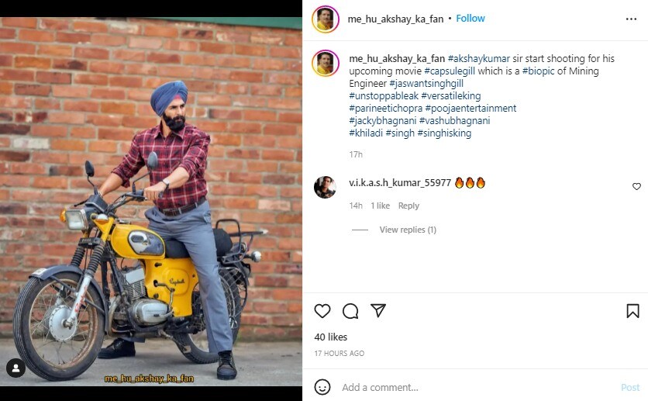Open the commenter's profile picture

325,187
